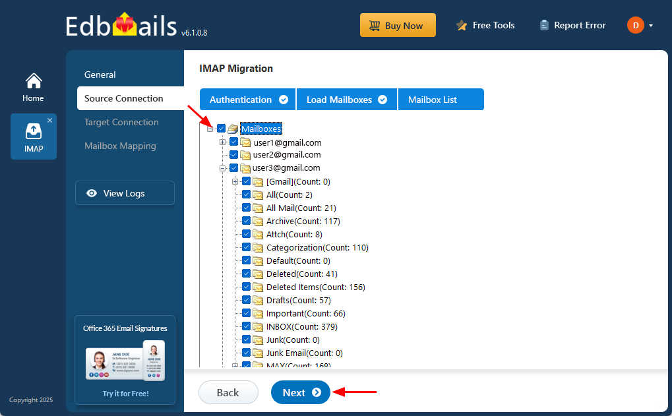Select Categorization(Count: 110) folder row
This screenshot has height=416, width=672.
317,248
